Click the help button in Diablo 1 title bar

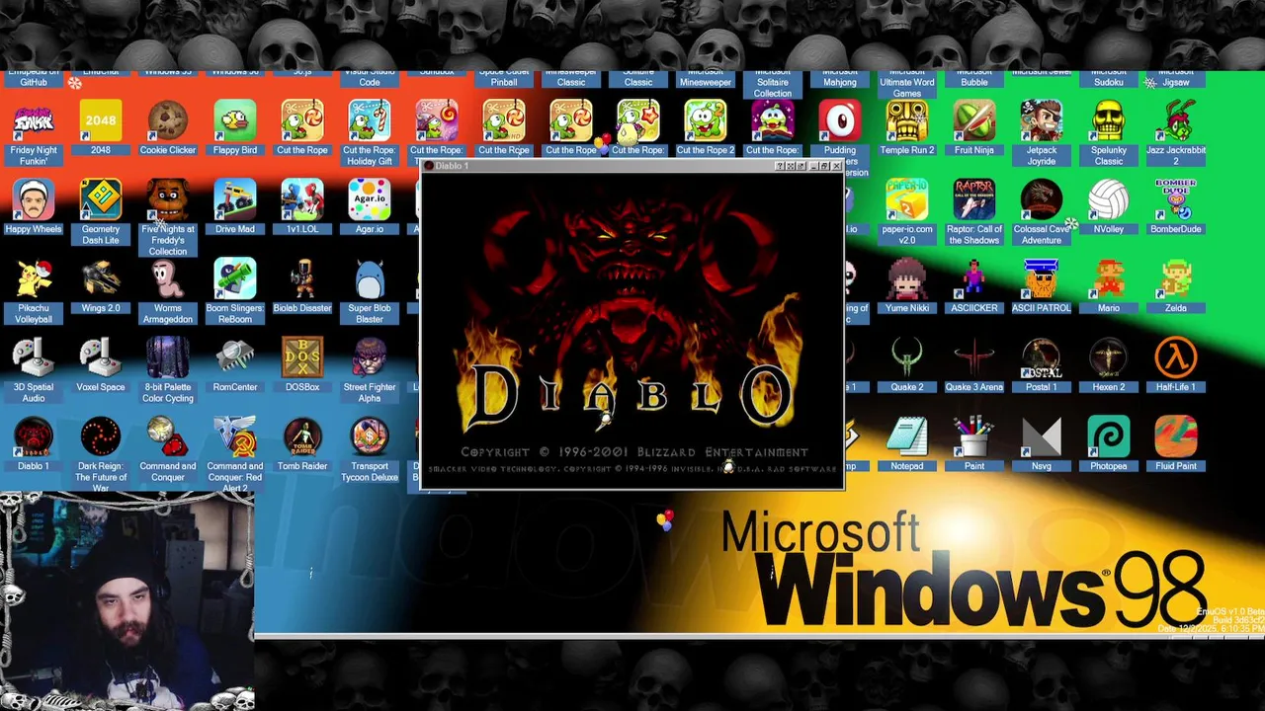779,166
